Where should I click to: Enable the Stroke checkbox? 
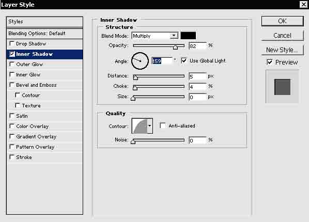point(12,157)
